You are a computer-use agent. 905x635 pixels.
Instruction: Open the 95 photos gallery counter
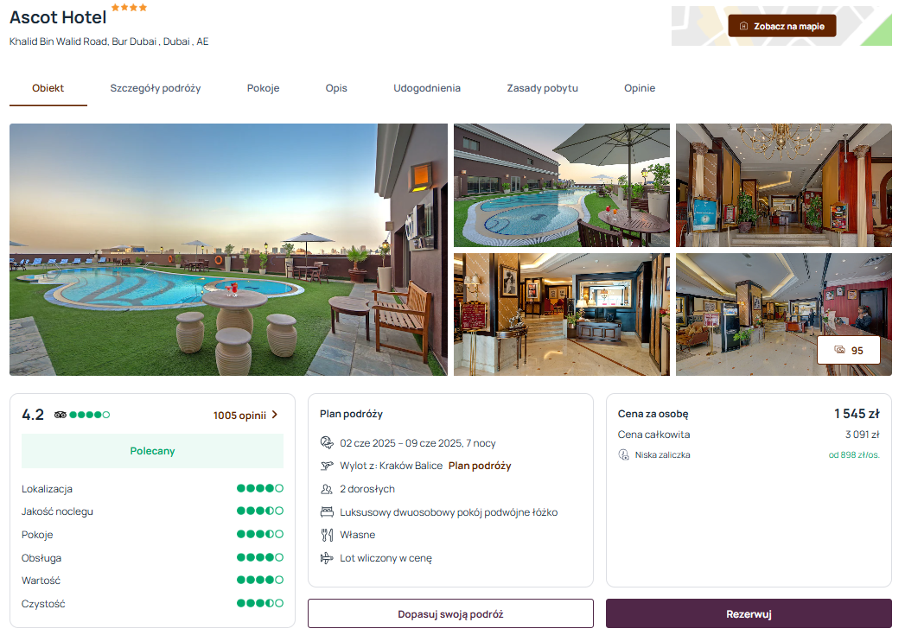pos(849,350)
